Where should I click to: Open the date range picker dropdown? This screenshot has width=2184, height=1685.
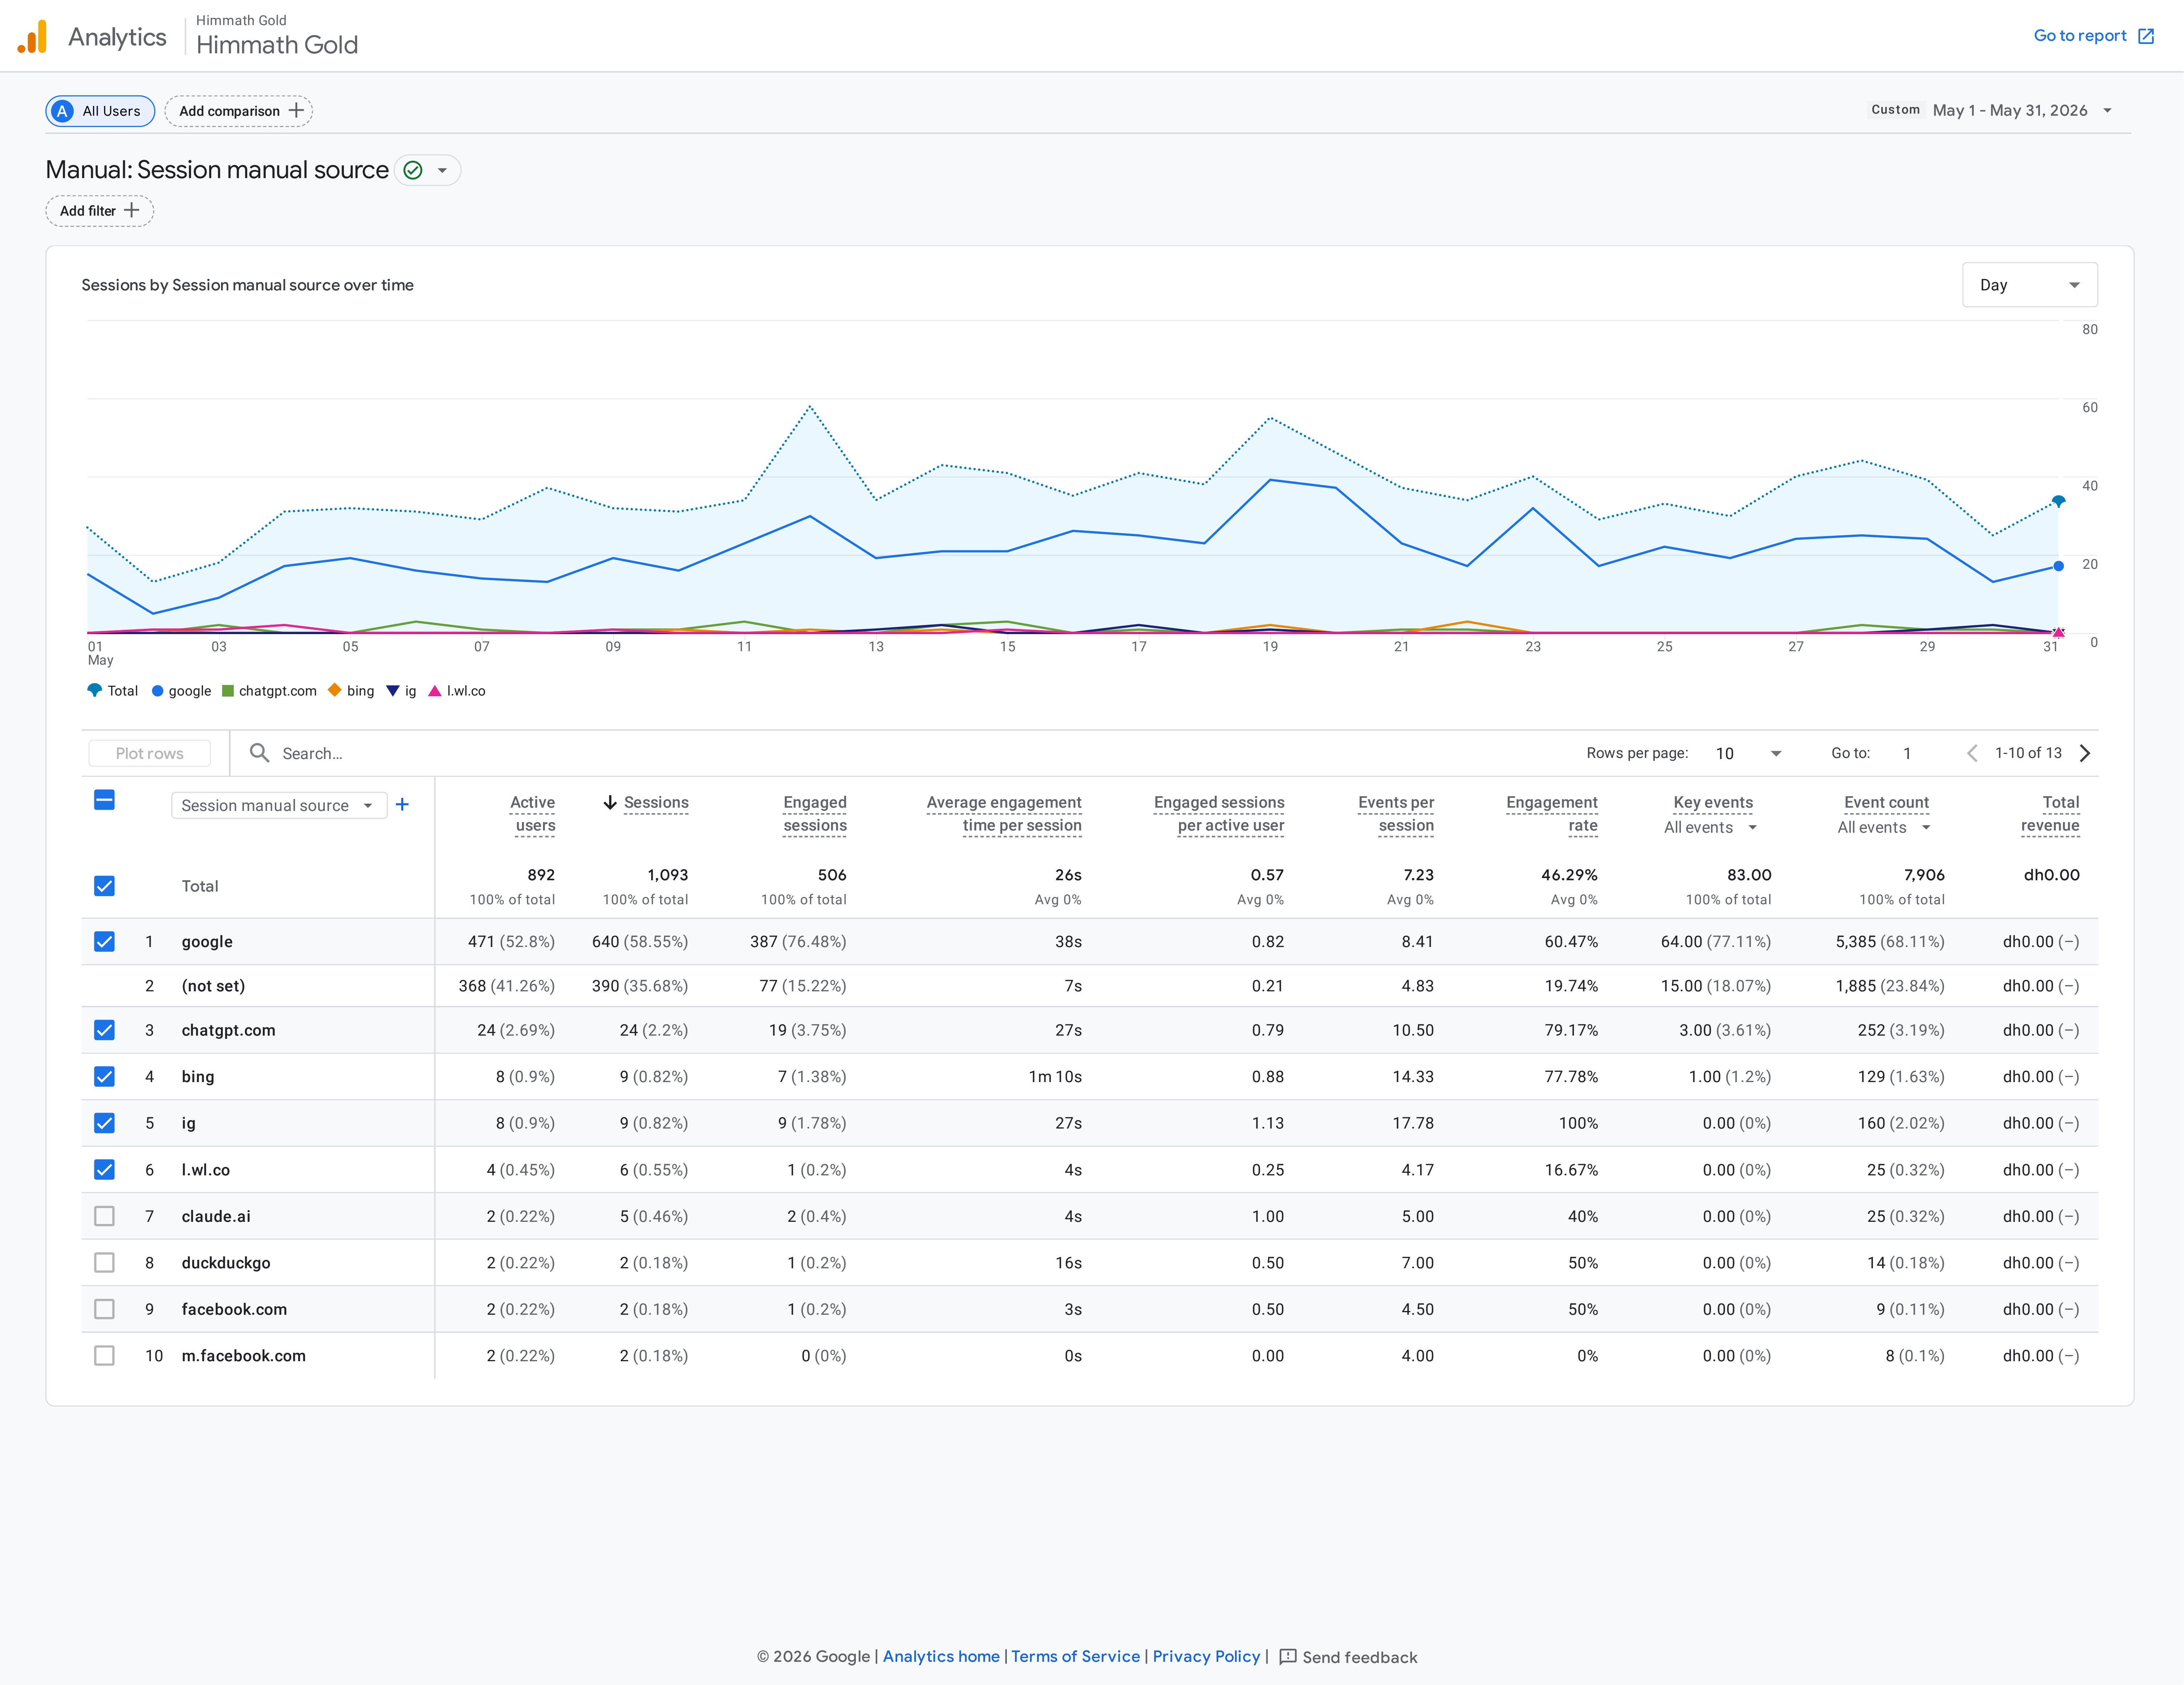(1992, 110)
